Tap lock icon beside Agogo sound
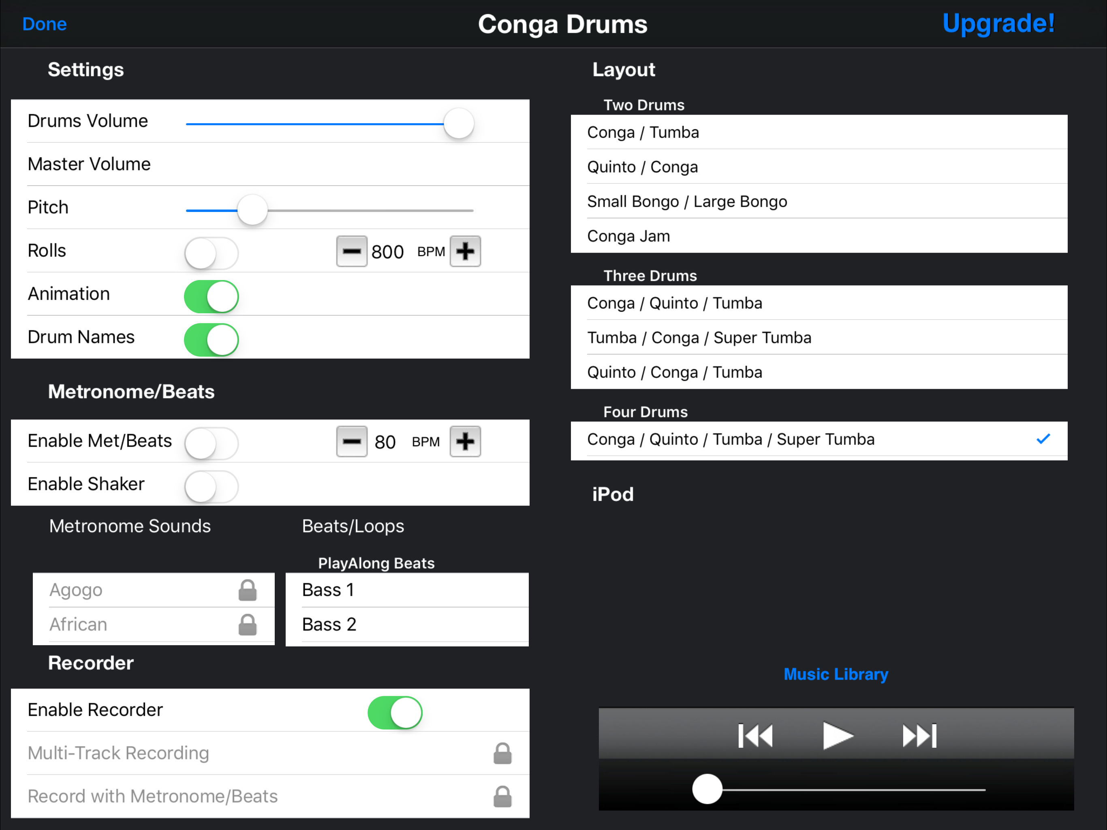 click(x=247, y=590)
